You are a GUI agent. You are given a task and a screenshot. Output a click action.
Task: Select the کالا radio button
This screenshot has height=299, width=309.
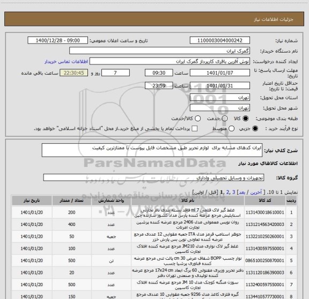click(x=246, y=119)
